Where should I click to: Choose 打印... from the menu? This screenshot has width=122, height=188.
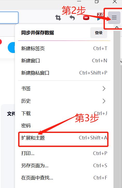click(64, 153)
